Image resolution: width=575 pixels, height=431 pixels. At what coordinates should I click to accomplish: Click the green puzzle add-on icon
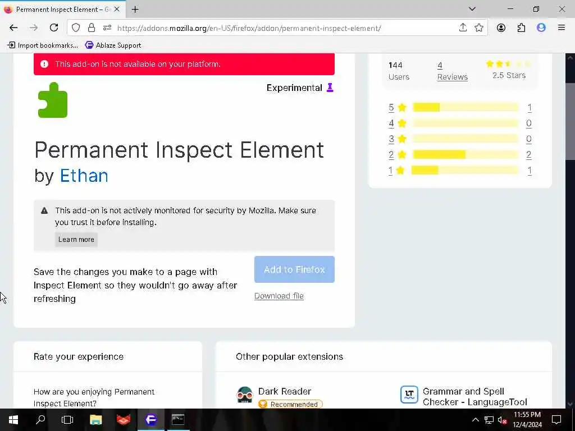[53, 100]
